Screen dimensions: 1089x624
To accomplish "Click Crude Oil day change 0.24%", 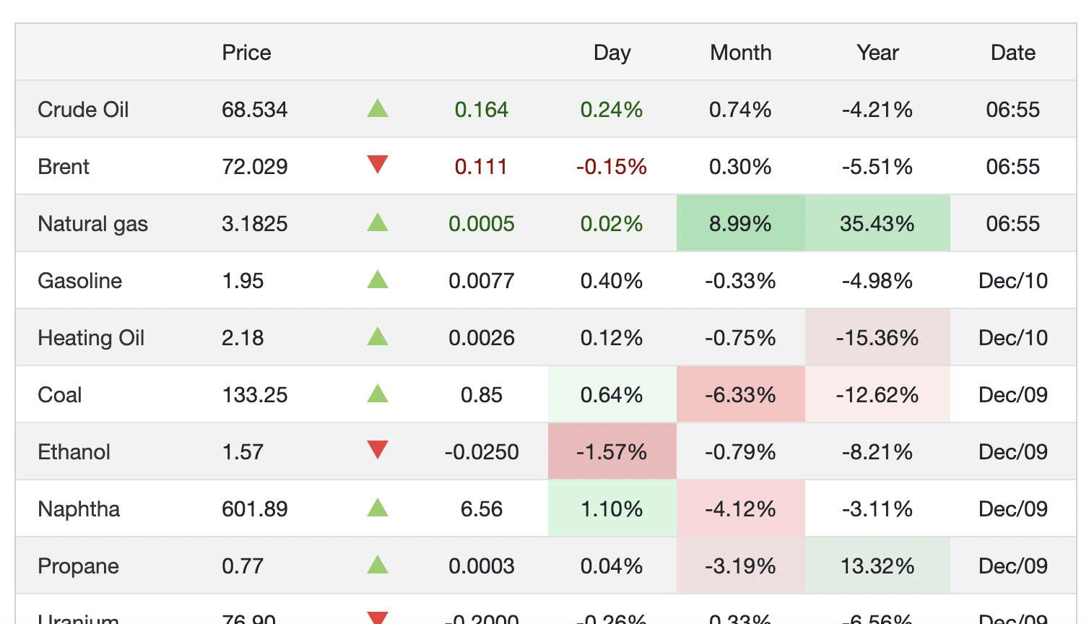I will (612, 110).
